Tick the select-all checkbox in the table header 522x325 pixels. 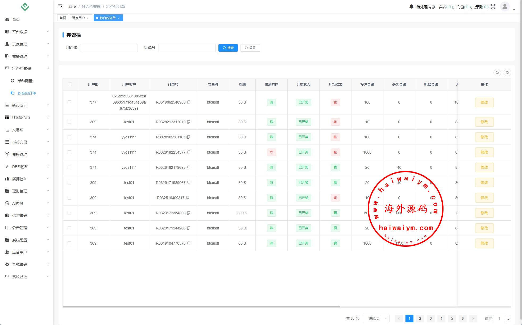point(70,84)
